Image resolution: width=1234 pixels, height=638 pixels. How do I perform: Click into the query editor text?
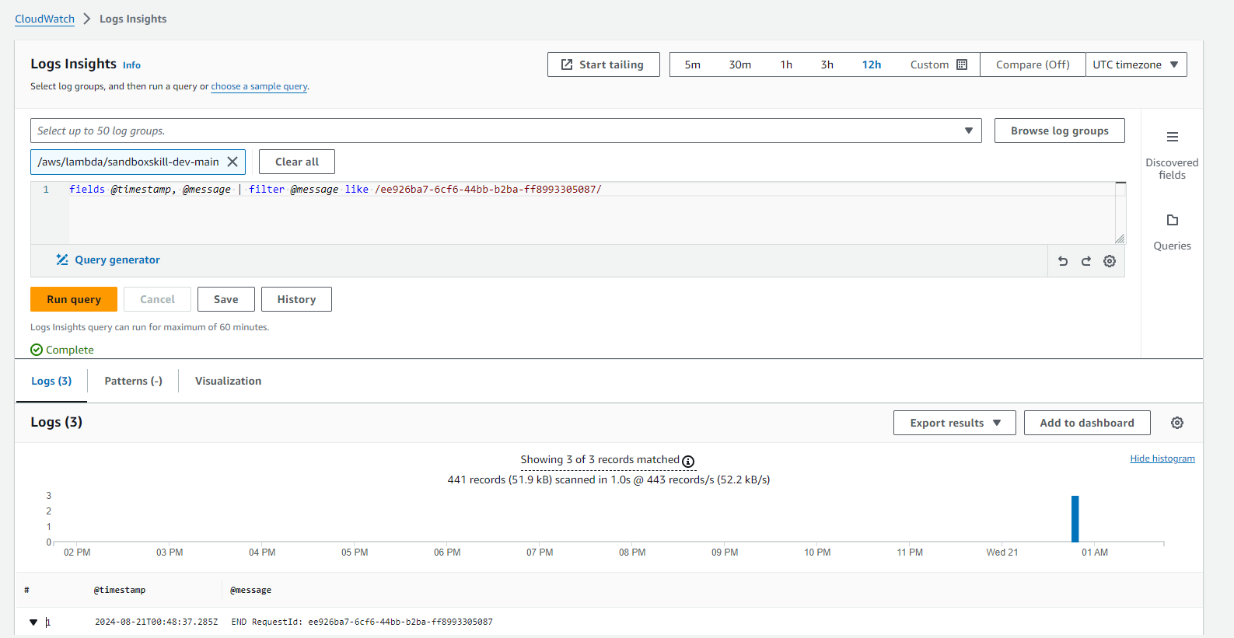(x=335, y=189)
